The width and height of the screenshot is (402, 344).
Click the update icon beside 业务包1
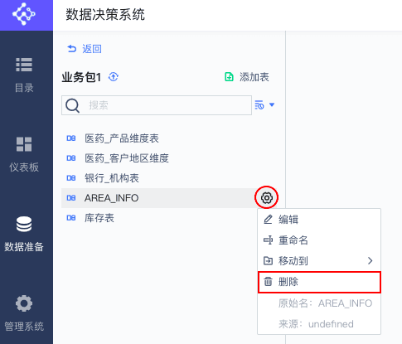point(114,77)
